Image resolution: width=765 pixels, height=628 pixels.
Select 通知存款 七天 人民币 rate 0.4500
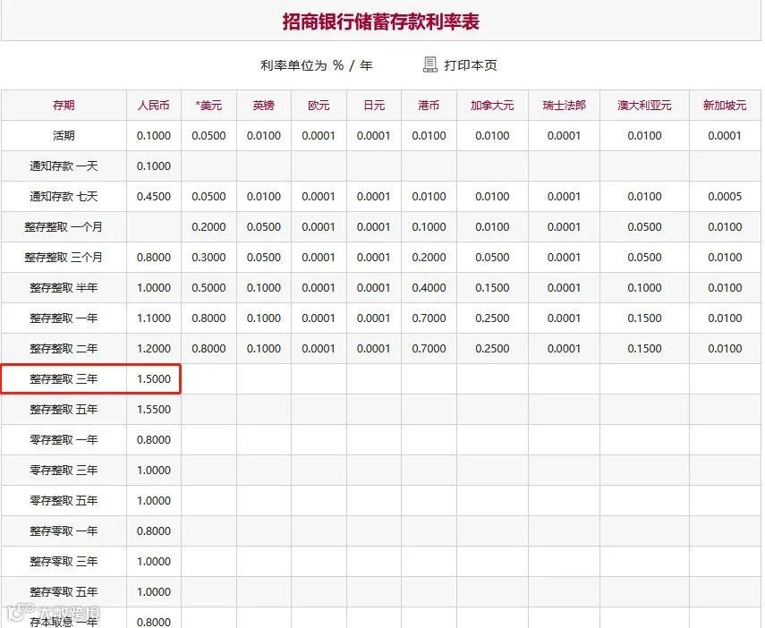coord(154,196)
